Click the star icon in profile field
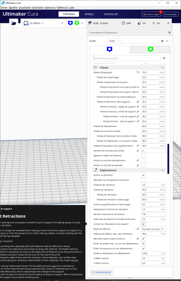Image resolution: width=181 pixels, height=281 pixels. point(162,41)
